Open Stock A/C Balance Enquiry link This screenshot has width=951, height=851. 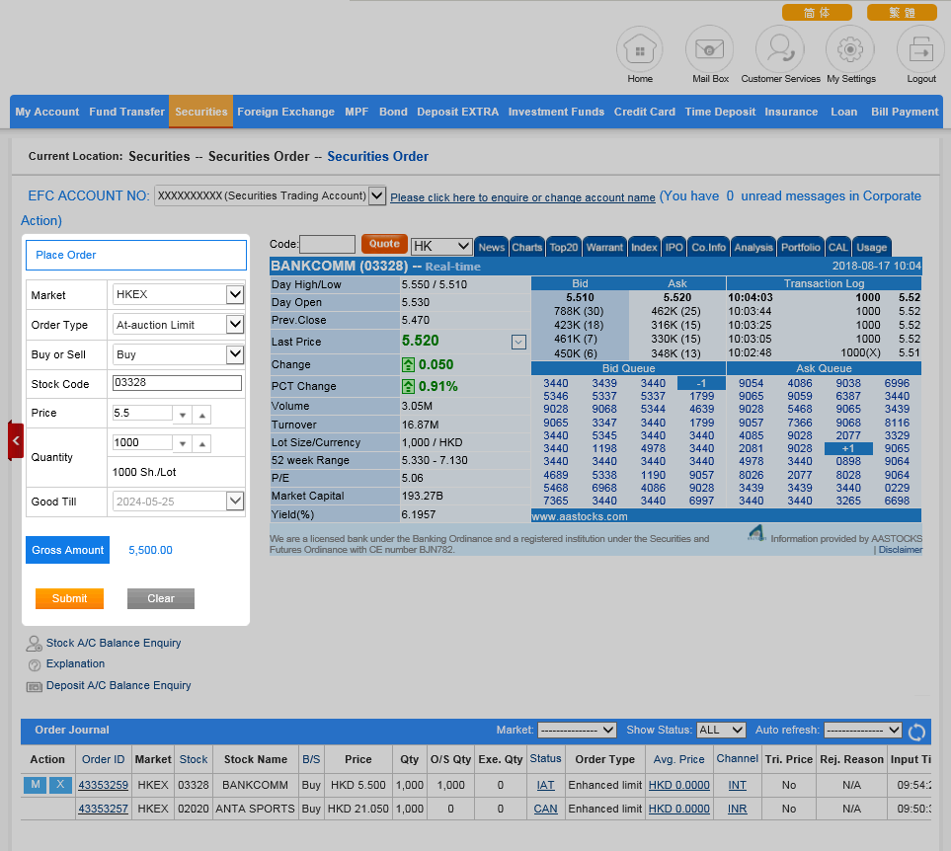[114, 643]
